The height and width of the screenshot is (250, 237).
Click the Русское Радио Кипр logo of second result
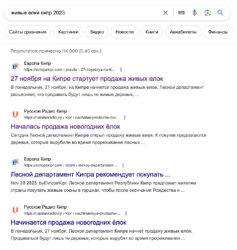[x=15, y=114]
